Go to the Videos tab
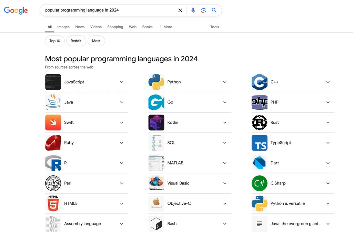The image size is (353, 233). 96,27
